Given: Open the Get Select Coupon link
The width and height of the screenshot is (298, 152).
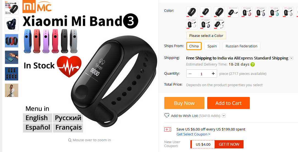Looking at the screenshot, I should coord(193,134).
